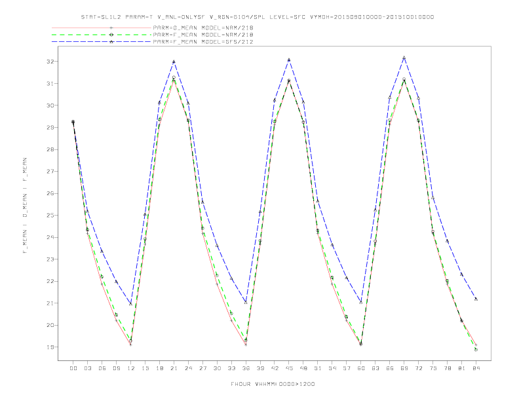519x401 pixels.
Task: Click y-axis tick label 28
Action: point(50,149)
